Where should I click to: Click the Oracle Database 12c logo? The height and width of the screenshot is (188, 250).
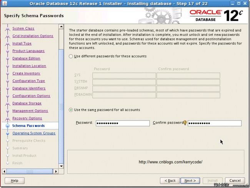[x=216, y=16]
